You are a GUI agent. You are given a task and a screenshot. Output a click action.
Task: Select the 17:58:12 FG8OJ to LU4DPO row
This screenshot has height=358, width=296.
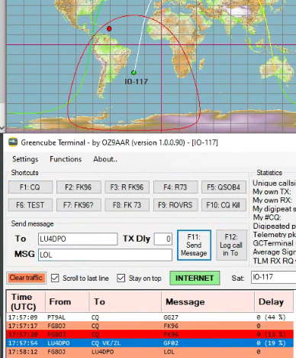[150, 352]
